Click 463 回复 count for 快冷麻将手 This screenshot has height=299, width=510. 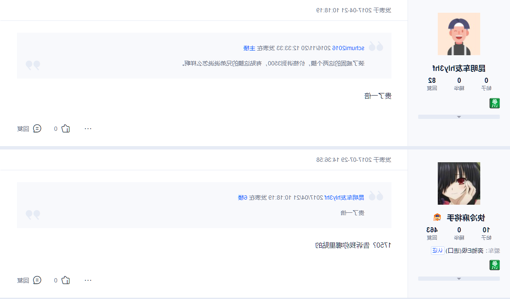pyautogui.click(x=432, y=233)
